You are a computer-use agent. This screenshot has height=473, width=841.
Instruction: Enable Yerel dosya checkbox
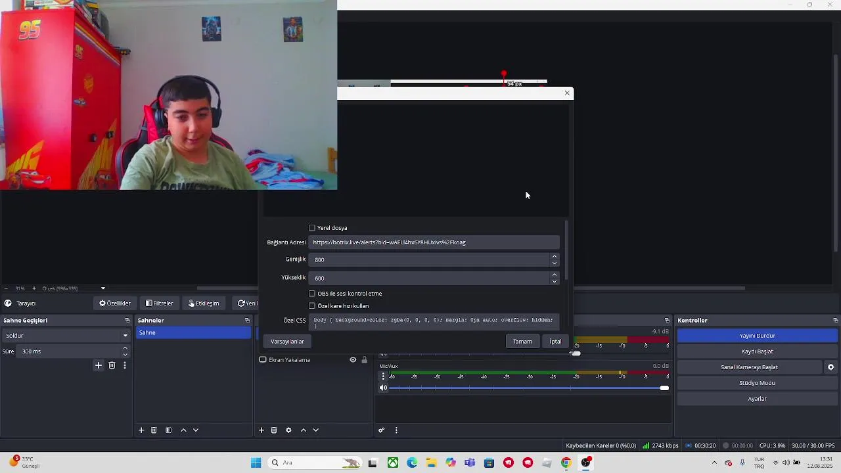pyautogui.click(x=312, y=228)
